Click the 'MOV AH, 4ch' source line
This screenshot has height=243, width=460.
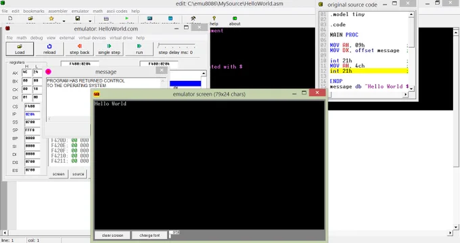pos(347,66)
